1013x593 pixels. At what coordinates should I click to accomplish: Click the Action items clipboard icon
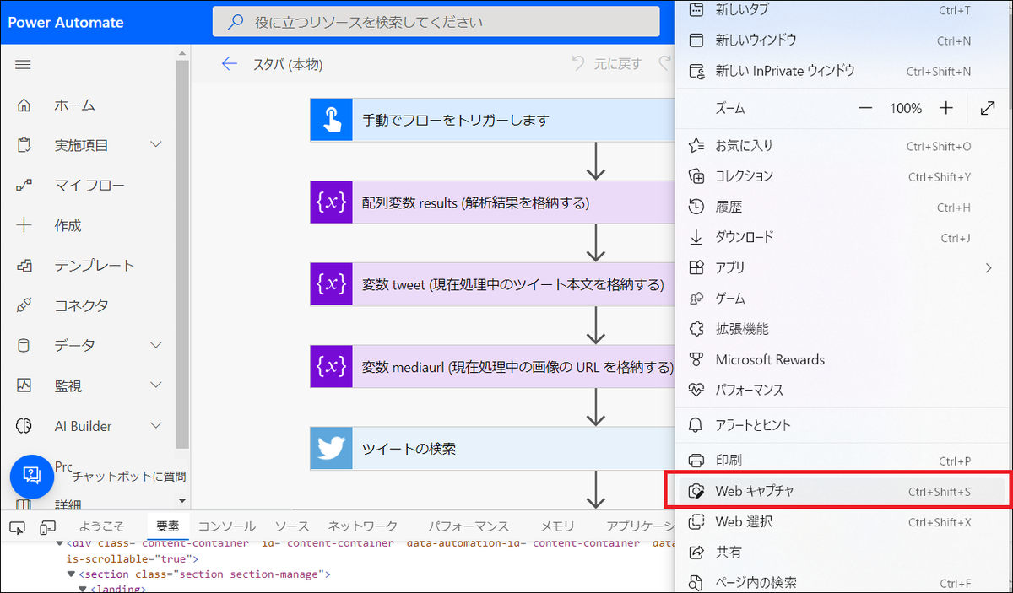point(24,145)
